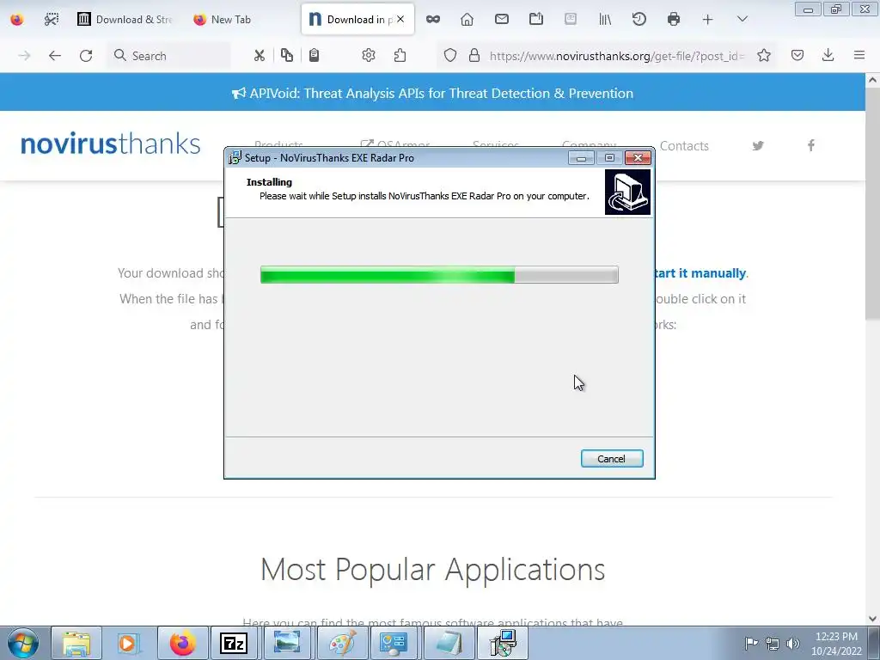
Task: Expand the list all tabs chevron
Action: tap(742, 19)
